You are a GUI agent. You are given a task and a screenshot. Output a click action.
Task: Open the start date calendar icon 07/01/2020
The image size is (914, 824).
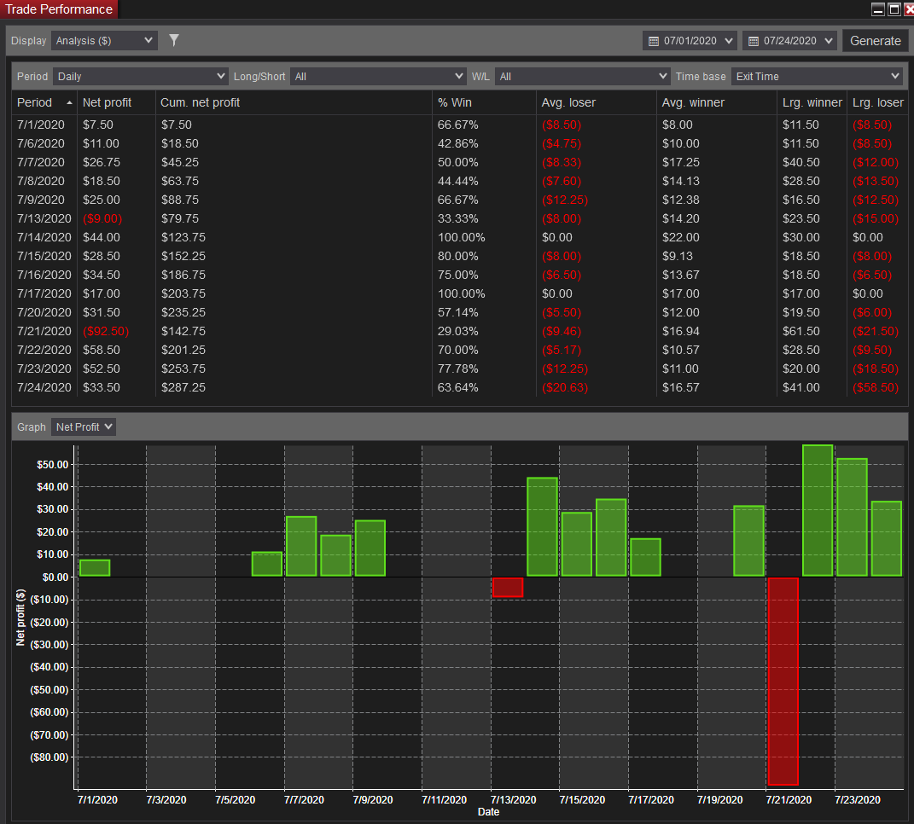point(654,41)
